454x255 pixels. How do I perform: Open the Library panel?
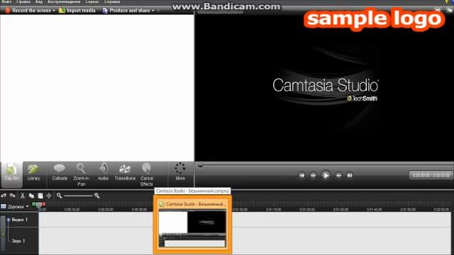(x=33, y=172)
